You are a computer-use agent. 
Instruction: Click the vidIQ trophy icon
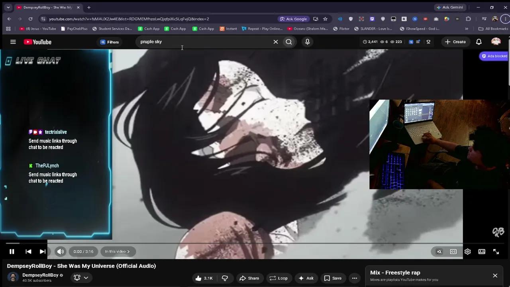pos(428,42)
